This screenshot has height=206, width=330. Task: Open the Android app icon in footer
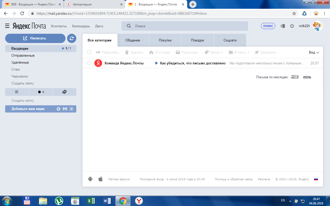coord(90,179)
